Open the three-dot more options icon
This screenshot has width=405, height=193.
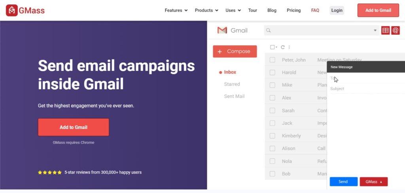(x=289, y=47)
